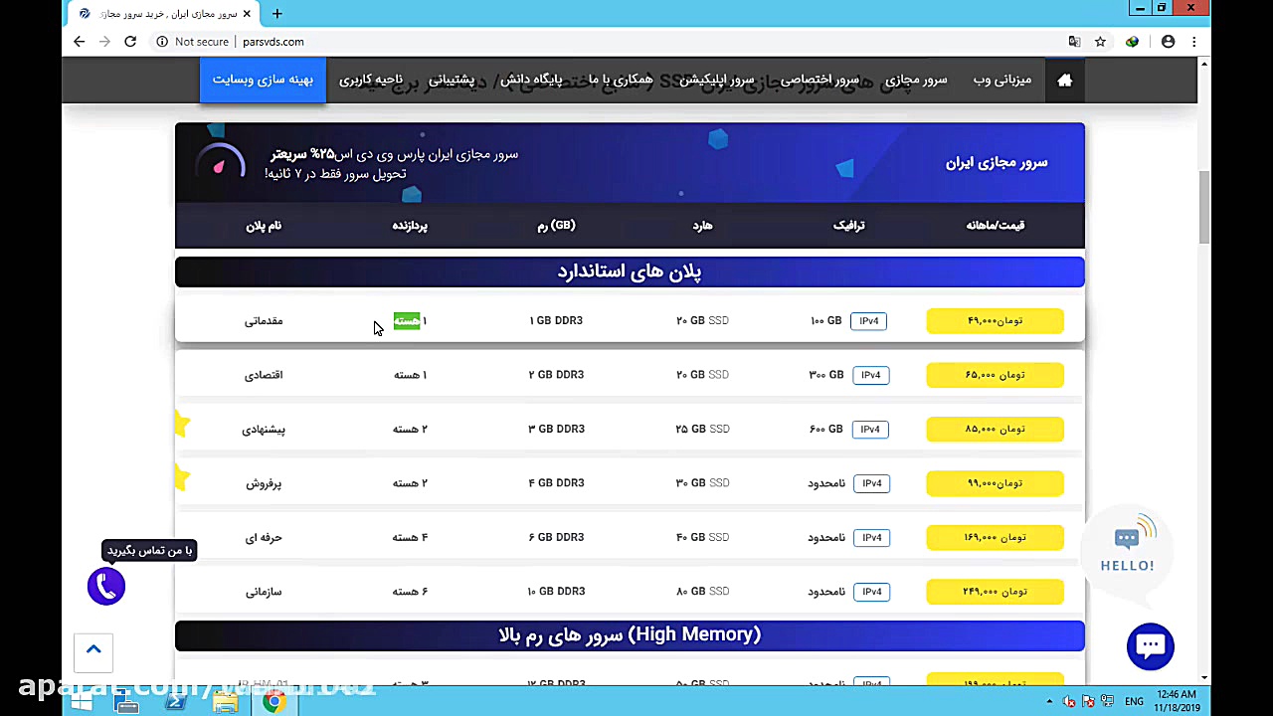Open the Chrome three-dot menu
This screenshot has width=1273, height=716.
tap(1193, 41)
